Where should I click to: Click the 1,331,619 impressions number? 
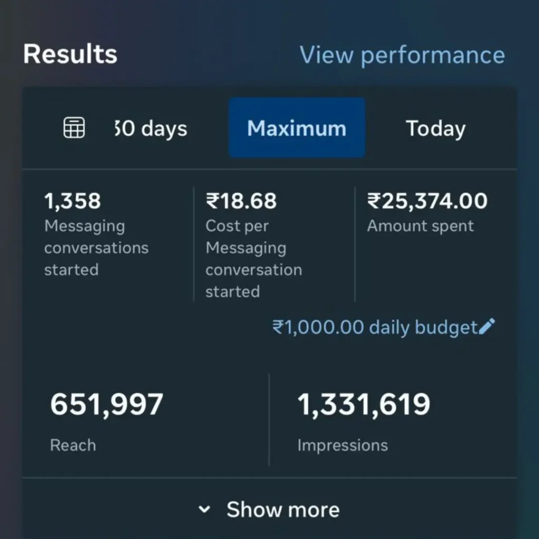364,405
